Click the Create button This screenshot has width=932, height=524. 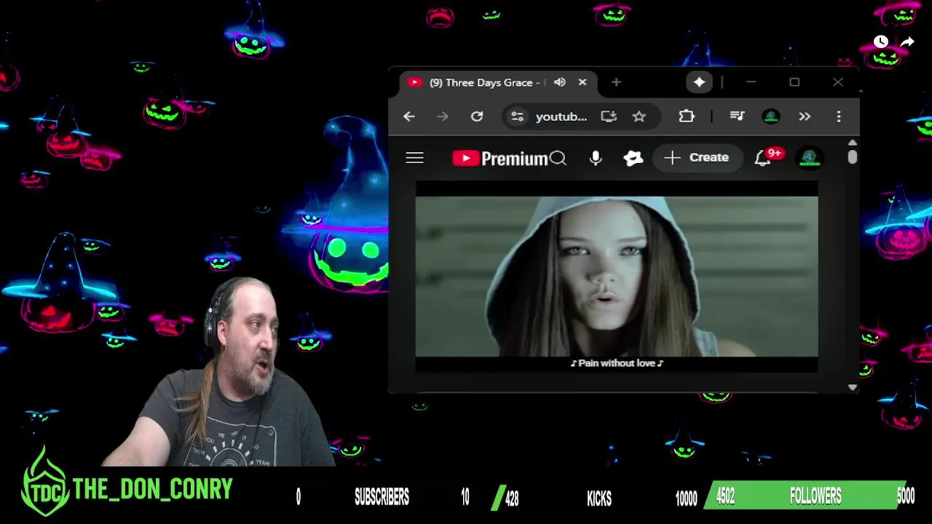[697, 157]
